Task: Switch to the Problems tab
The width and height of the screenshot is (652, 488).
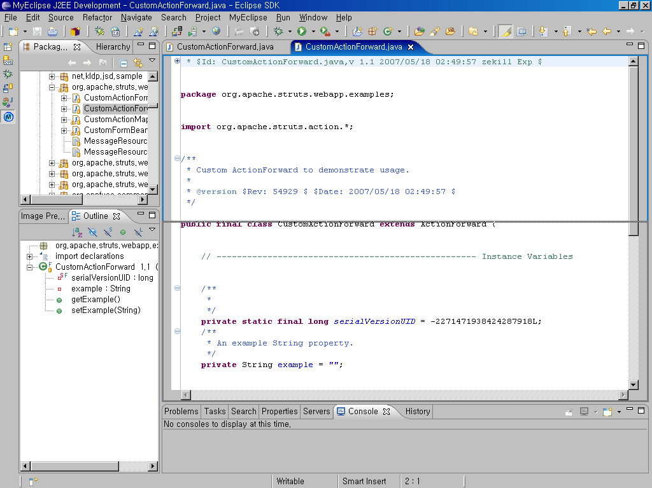Action: coord(181,411)
